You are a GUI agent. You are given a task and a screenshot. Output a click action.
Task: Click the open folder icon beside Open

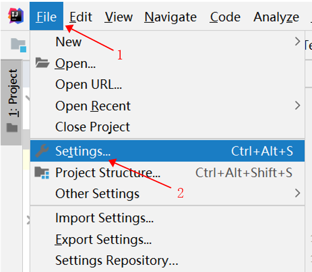(x=42, y=62)
